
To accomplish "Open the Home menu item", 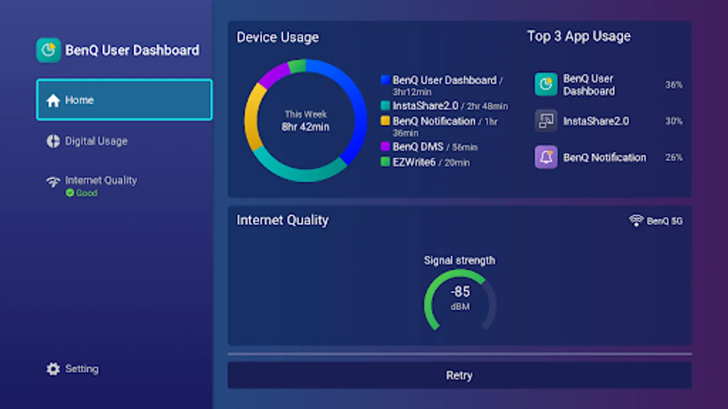I will click(x=124, y=100).
